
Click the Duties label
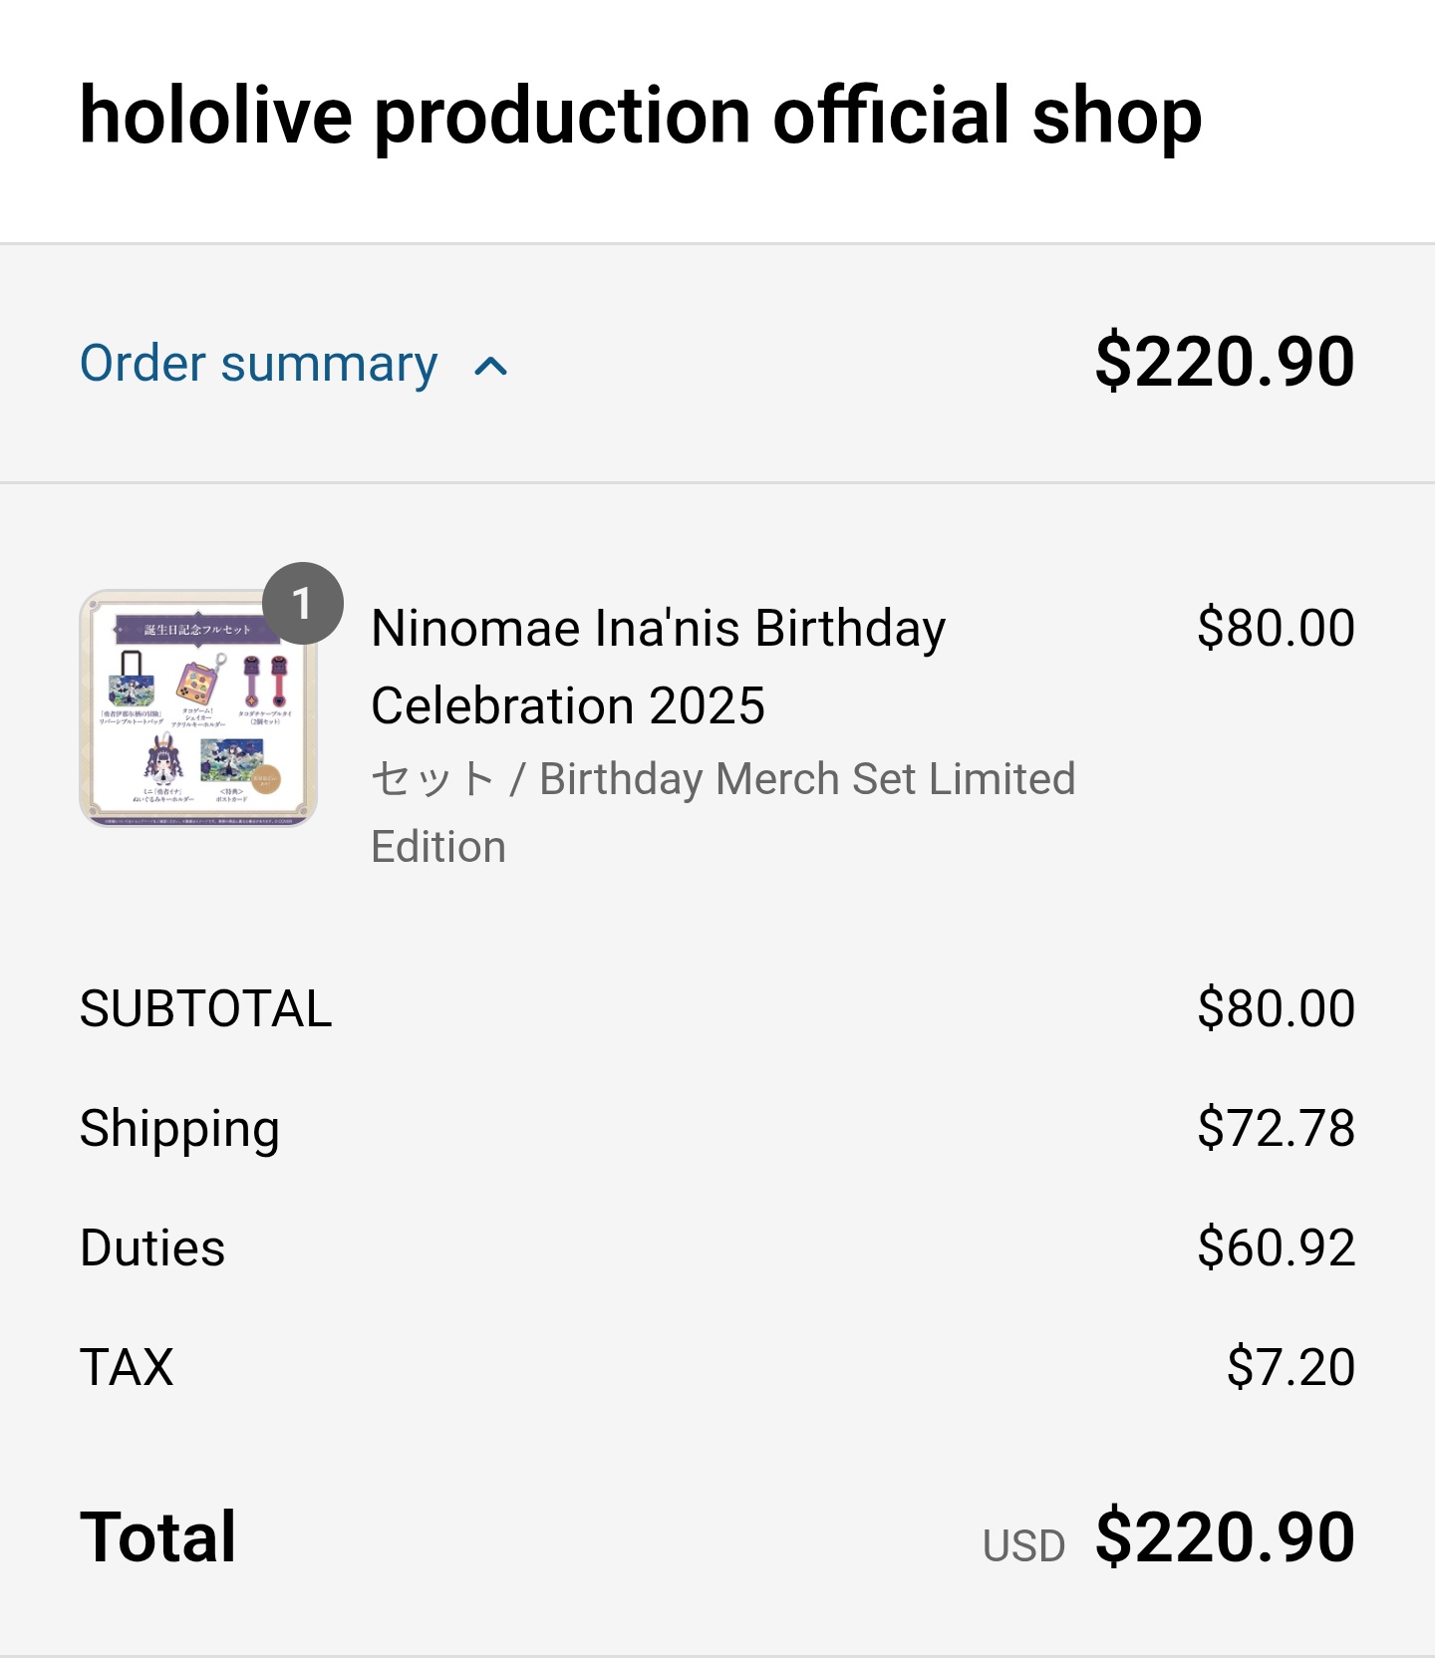152,1247
